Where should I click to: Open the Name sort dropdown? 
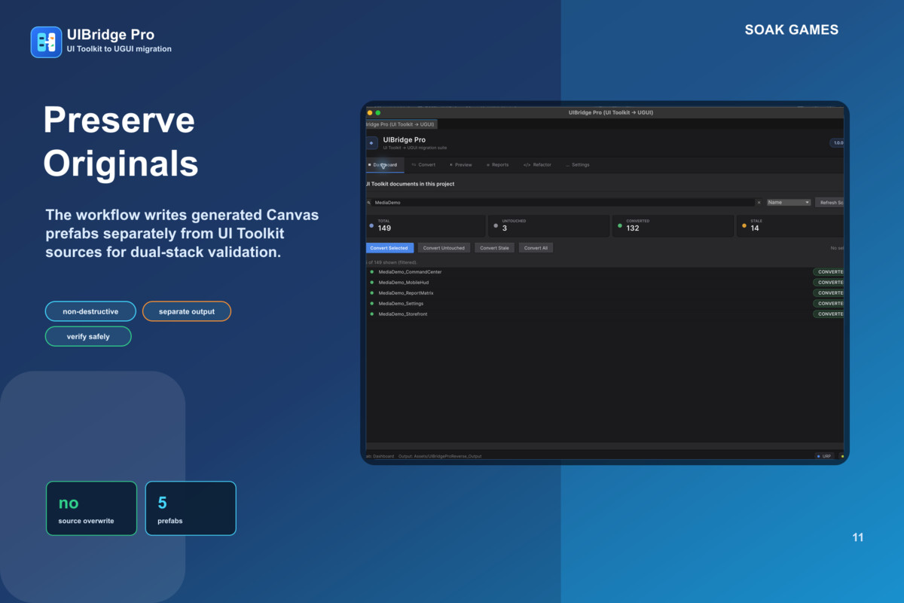(x=789, y=203)
